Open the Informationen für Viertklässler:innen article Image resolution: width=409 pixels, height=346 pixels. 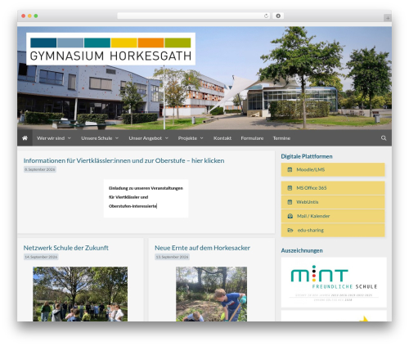124,160
